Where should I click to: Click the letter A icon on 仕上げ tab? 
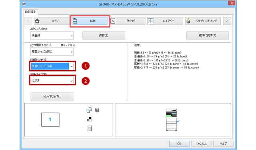point(113,21)
